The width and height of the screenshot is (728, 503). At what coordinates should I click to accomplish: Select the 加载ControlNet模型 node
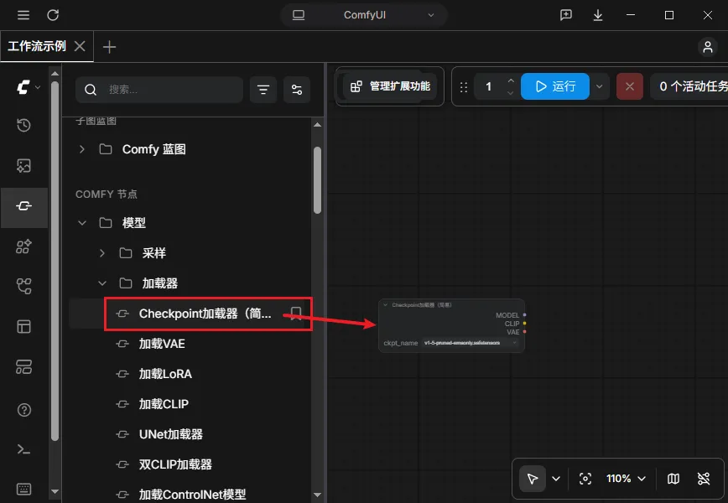pyautogui.click(x=192, y=495)
